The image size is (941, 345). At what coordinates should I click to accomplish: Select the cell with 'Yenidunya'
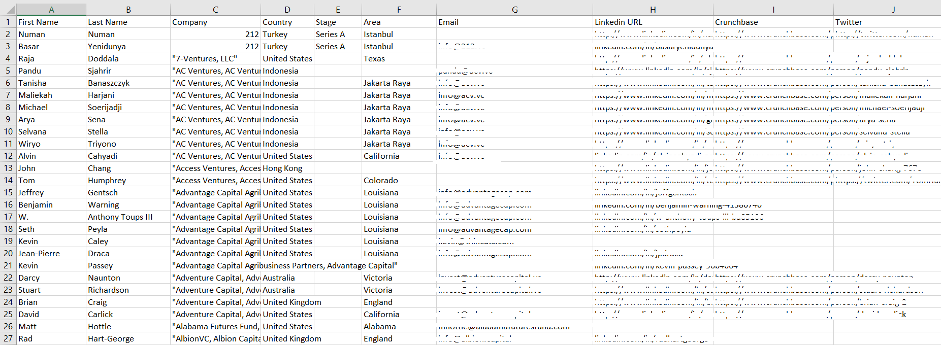click(x=128, y=46)
